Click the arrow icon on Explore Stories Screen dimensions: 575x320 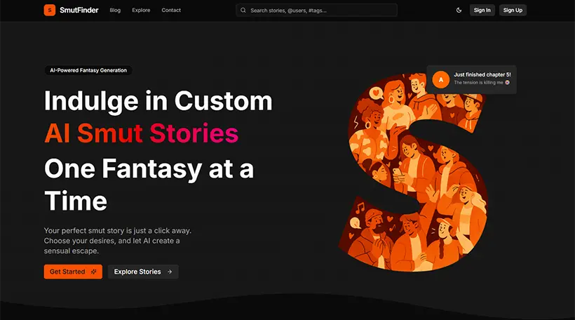[x=170, y=272]
